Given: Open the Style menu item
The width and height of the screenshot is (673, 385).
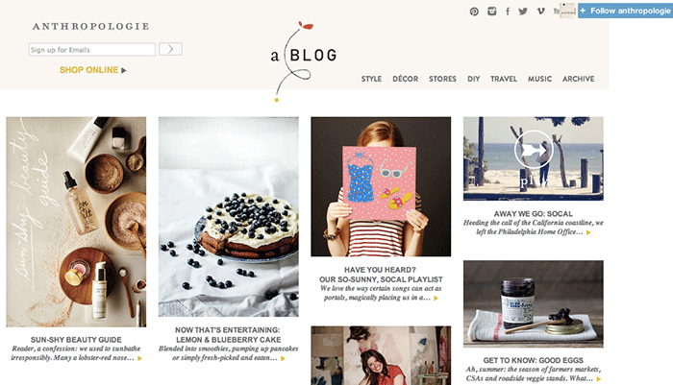Looking at the screenshot, I should coord(371,79).
